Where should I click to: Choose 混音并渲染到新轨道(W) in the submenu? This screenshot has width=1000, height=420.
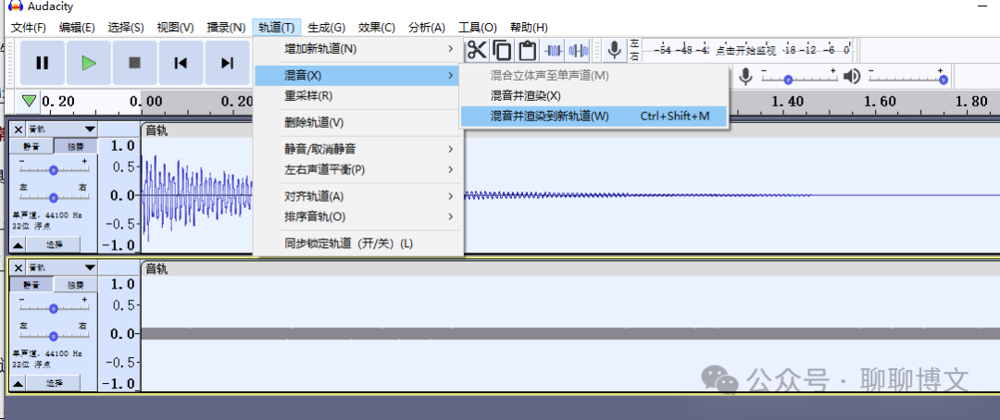(x=594, y=117)
